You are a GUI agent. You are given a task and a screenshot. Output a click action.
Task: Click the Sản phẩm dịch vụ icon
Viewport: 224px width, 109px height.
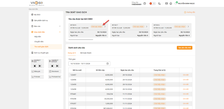tap(32, 20)
